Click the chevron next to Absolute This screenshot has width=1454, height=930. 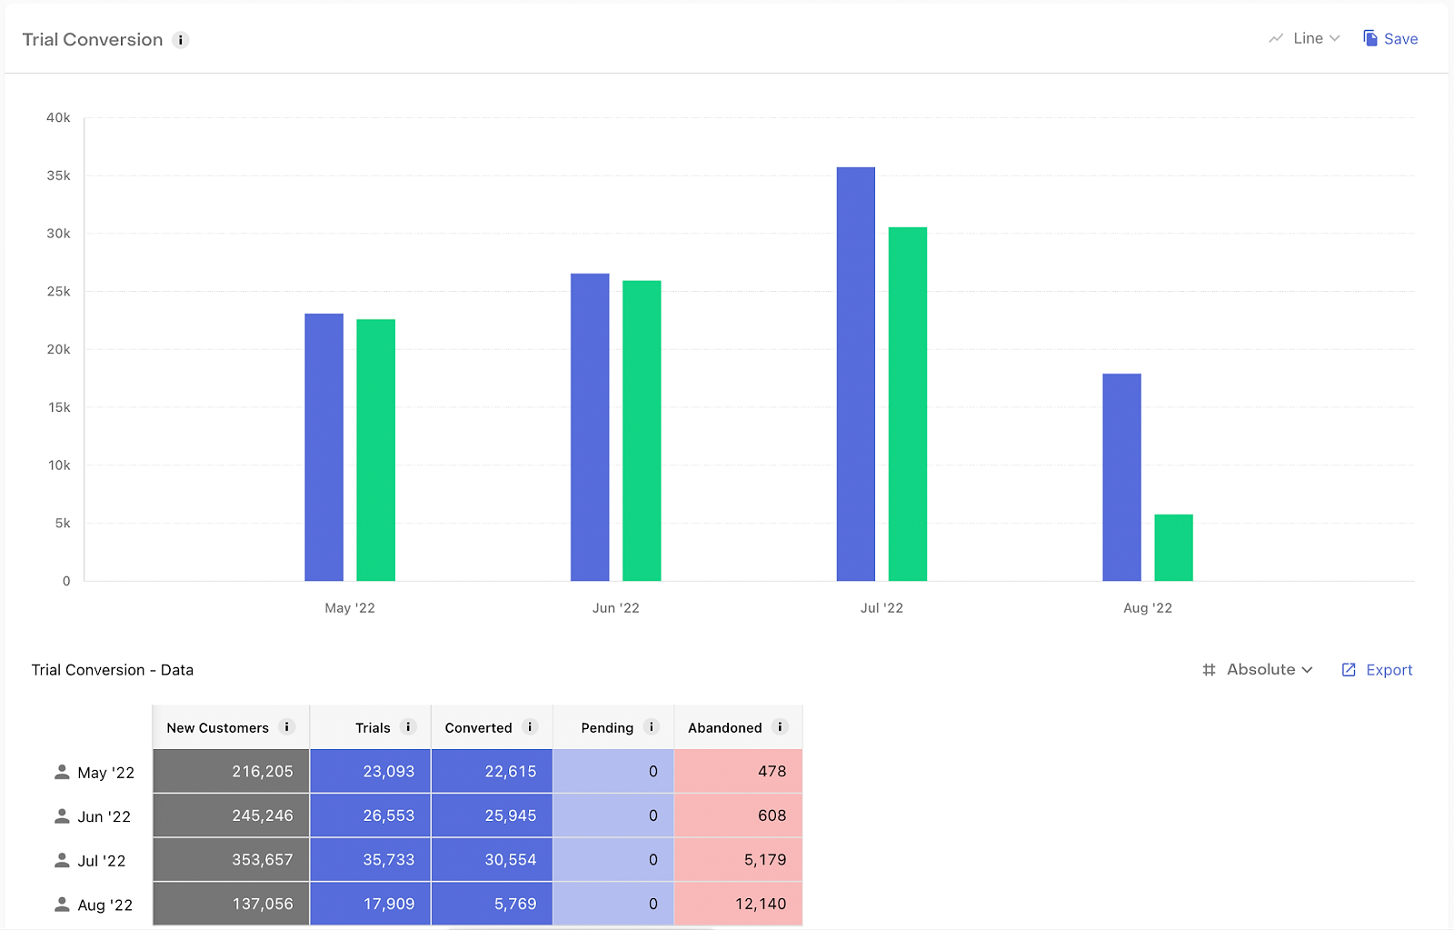(1307, 670)
